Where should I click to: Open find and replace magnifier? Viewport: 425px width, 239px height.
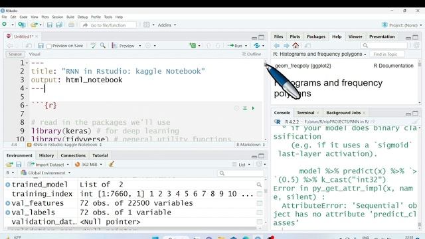pos(103,46)
